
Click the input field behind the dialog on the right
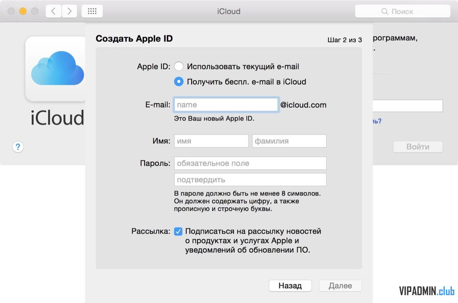click(408, 106)
